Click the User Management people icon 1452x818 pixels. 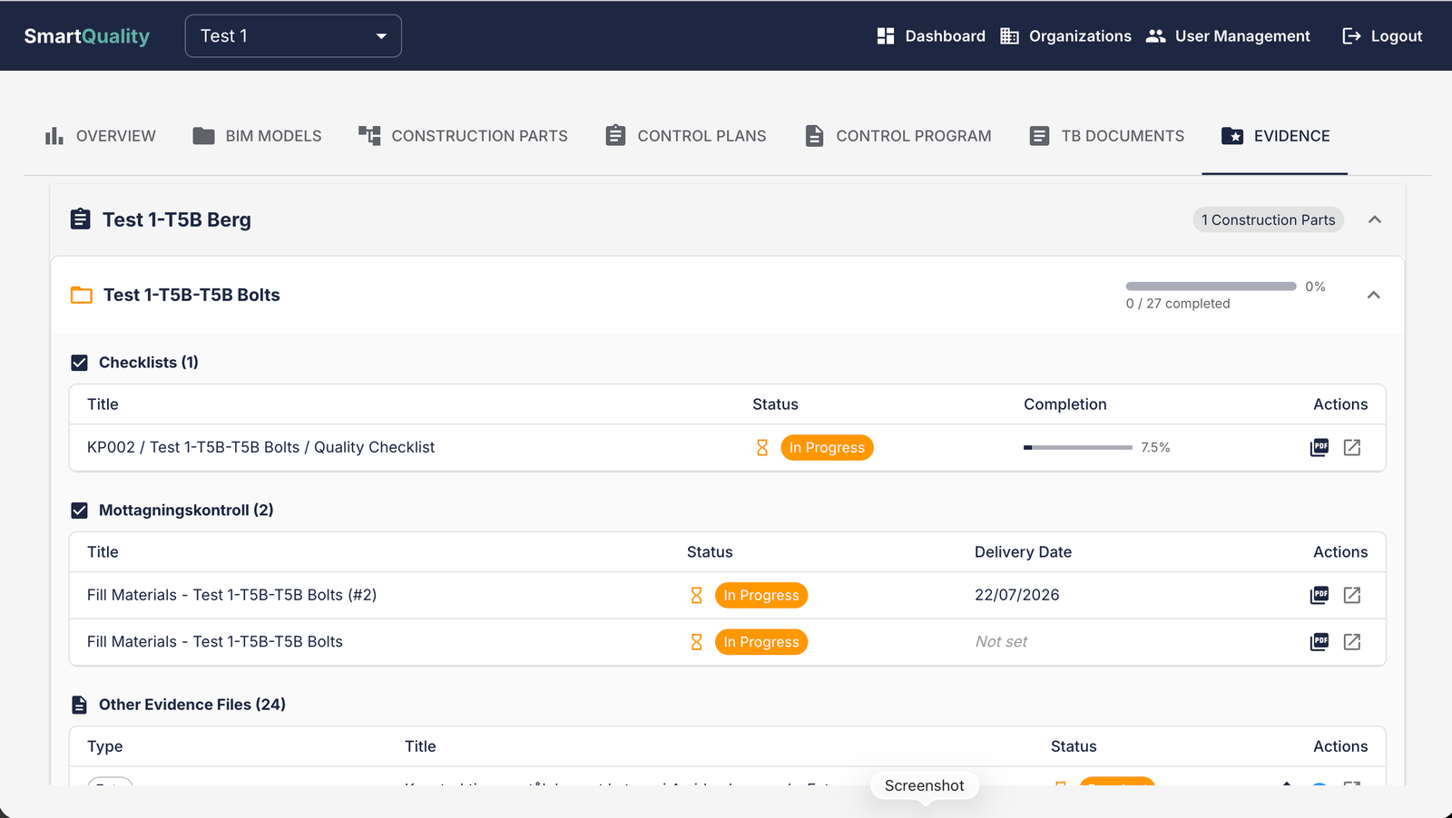click(1155, 36)
